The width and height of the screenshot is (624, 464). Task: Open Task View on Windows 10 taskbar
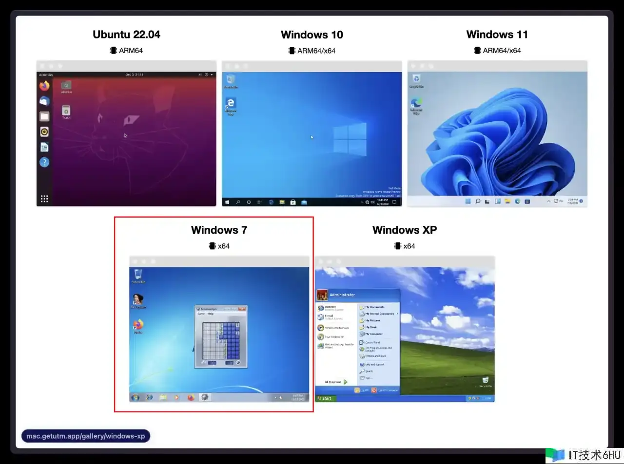259,202
